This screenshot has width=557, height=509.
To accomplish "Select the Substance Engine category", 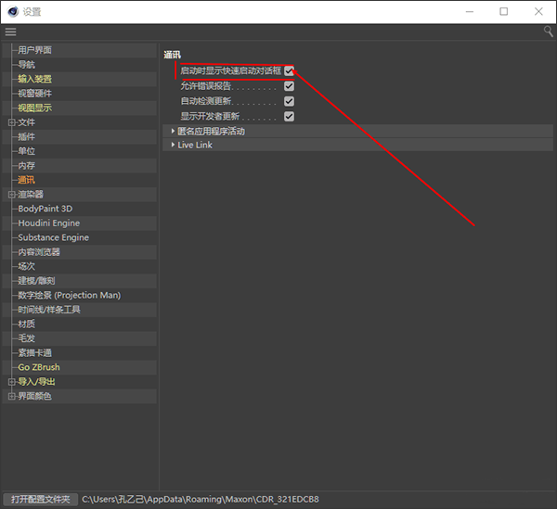I will [x=53, y=237].
